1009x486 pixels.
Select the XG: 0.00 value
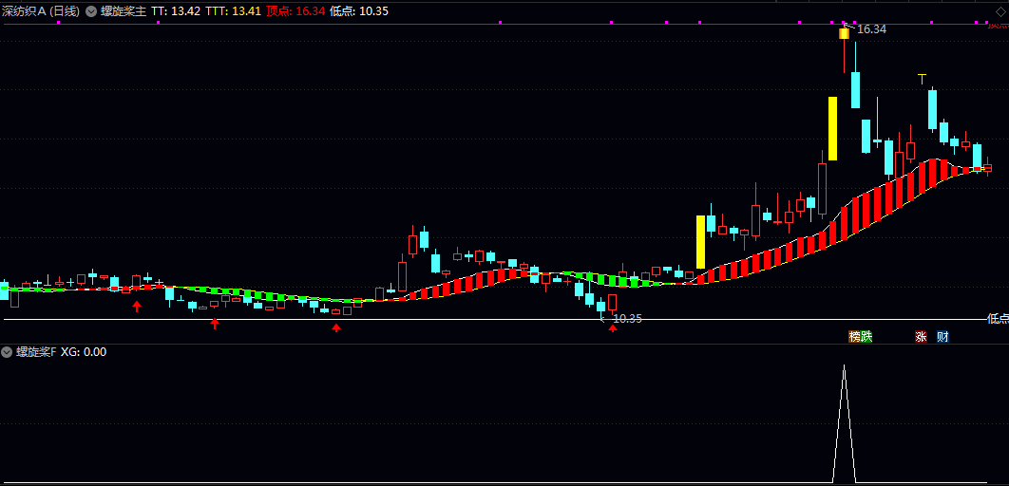click(x=84, y=351)
